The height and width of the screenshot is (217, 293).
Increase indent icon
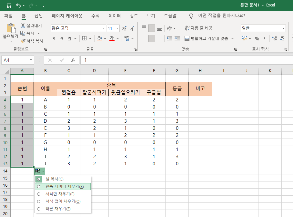pos(177,38)
